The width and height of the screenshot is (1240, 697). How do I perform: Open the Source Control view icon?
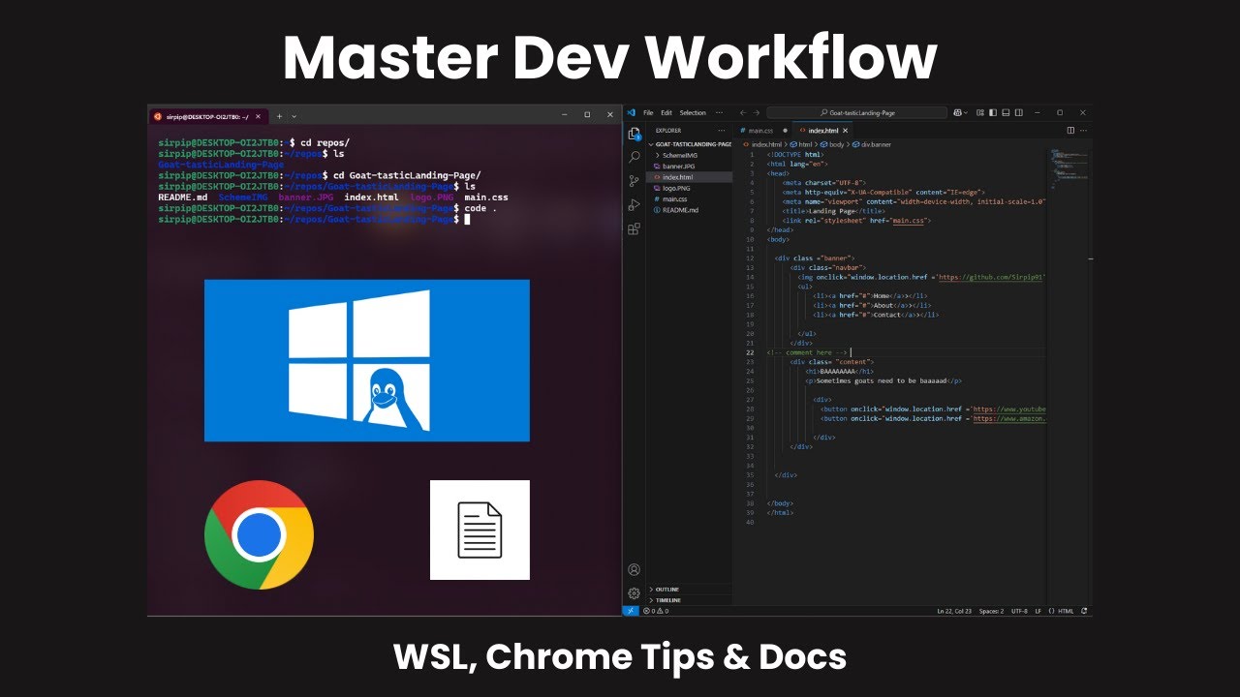point(634,181)
